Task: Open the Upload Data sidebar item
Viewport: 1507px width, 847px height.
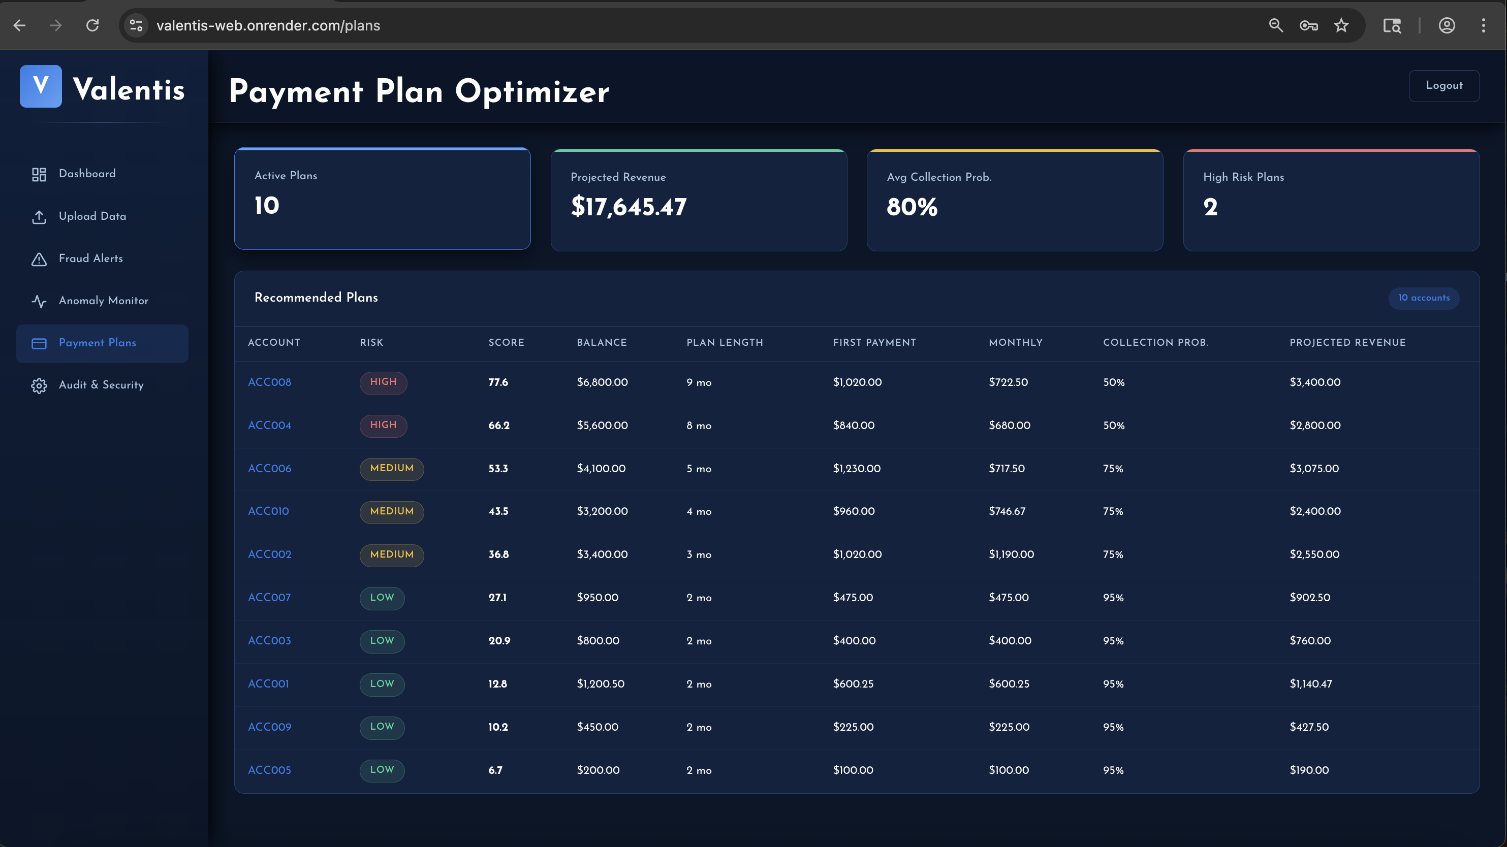Action: click(92, 216)
